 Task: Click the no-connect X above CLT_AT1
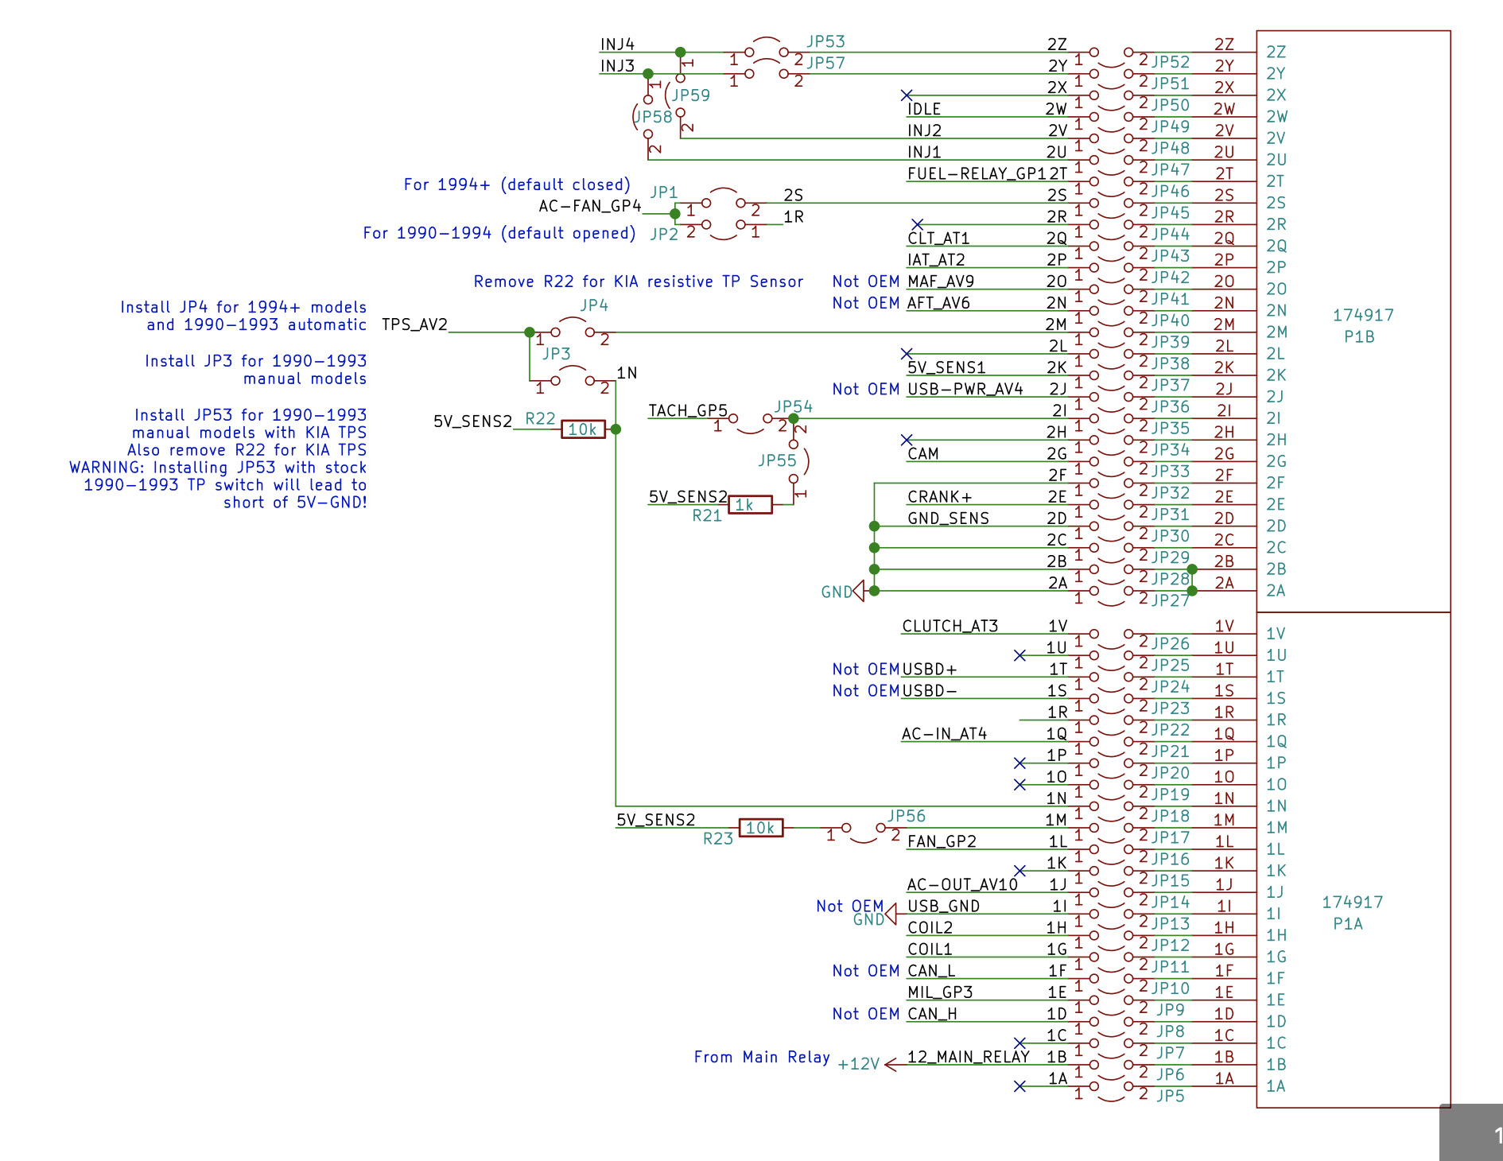[x=918, y=224]
